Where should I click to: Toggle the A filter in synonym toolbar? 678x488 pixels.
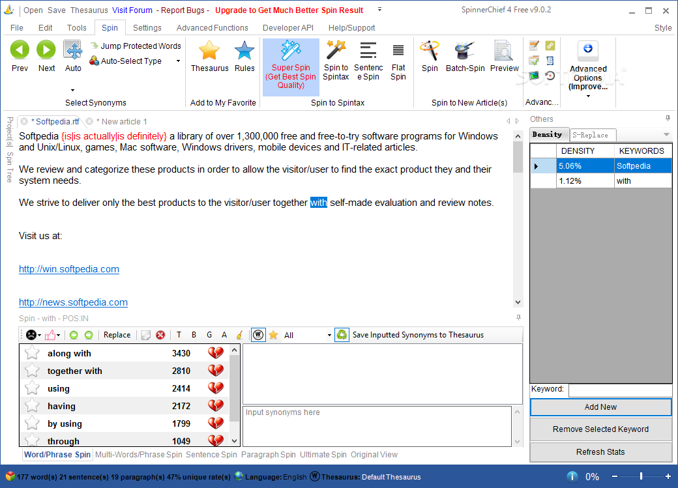click(224, 335)
